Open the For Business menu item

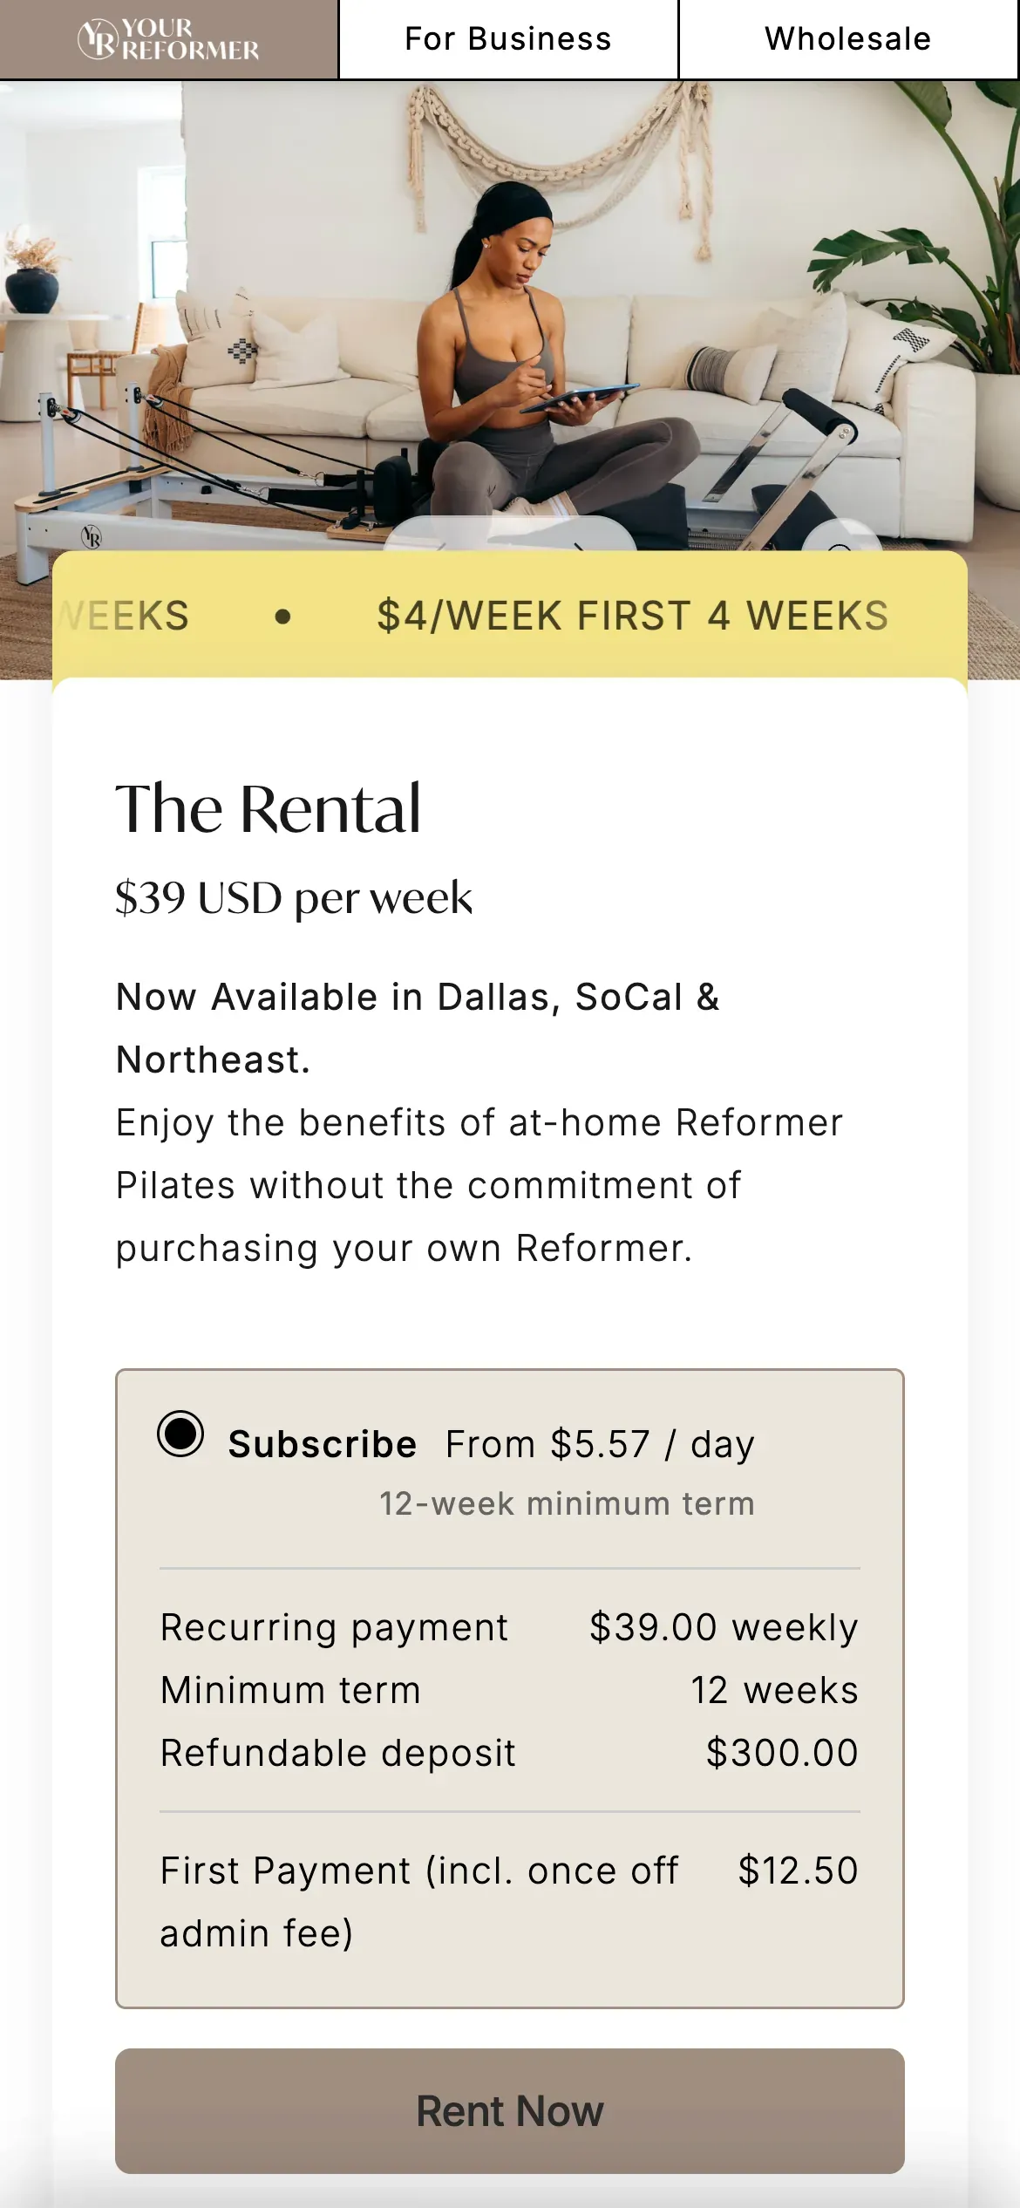pos(508,38)
